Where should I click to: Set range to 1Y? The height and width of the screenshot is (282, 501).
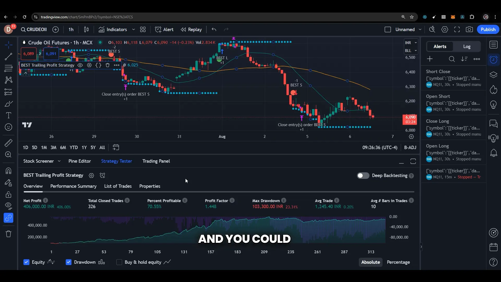[84, 148]
